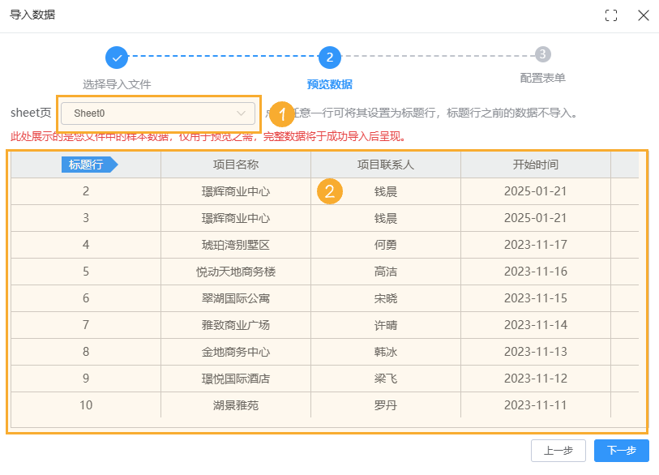
Task: Click the orange badge numbered 1
Action: [x=281, y=113]
